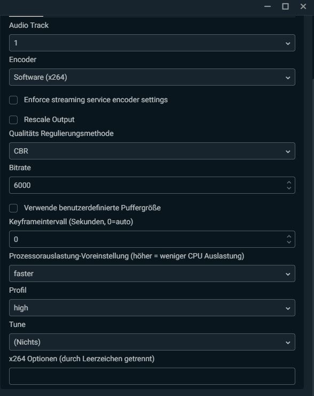Image resolution: width=314 pixels, height=396 pixels.
Task: Open the Audio Track dropdown
Action: coord(152,43)
